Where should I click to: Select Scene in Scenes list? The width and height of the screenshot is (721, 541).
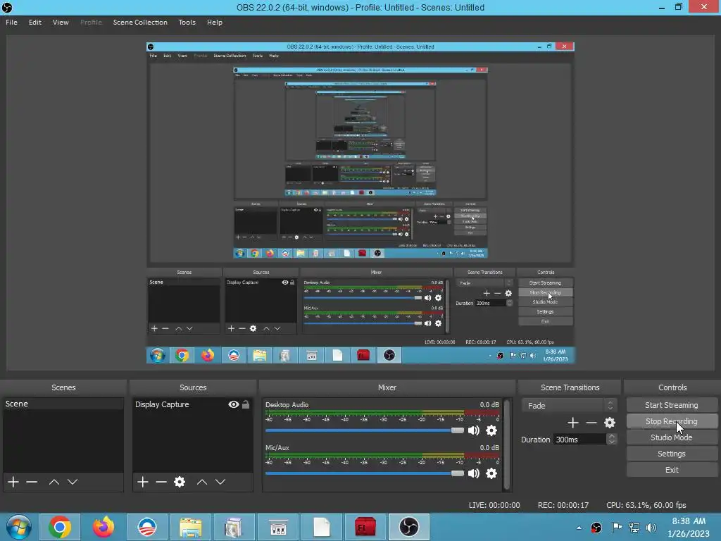[63, 404]
